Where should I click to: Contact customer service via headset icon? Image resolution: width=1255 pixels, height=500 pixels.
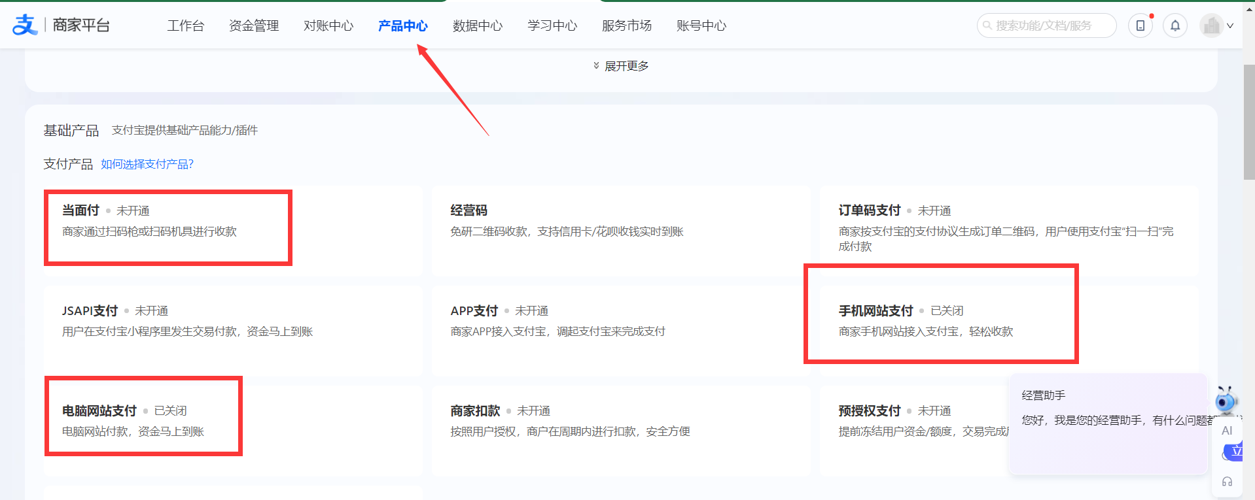pos(1227,482)
